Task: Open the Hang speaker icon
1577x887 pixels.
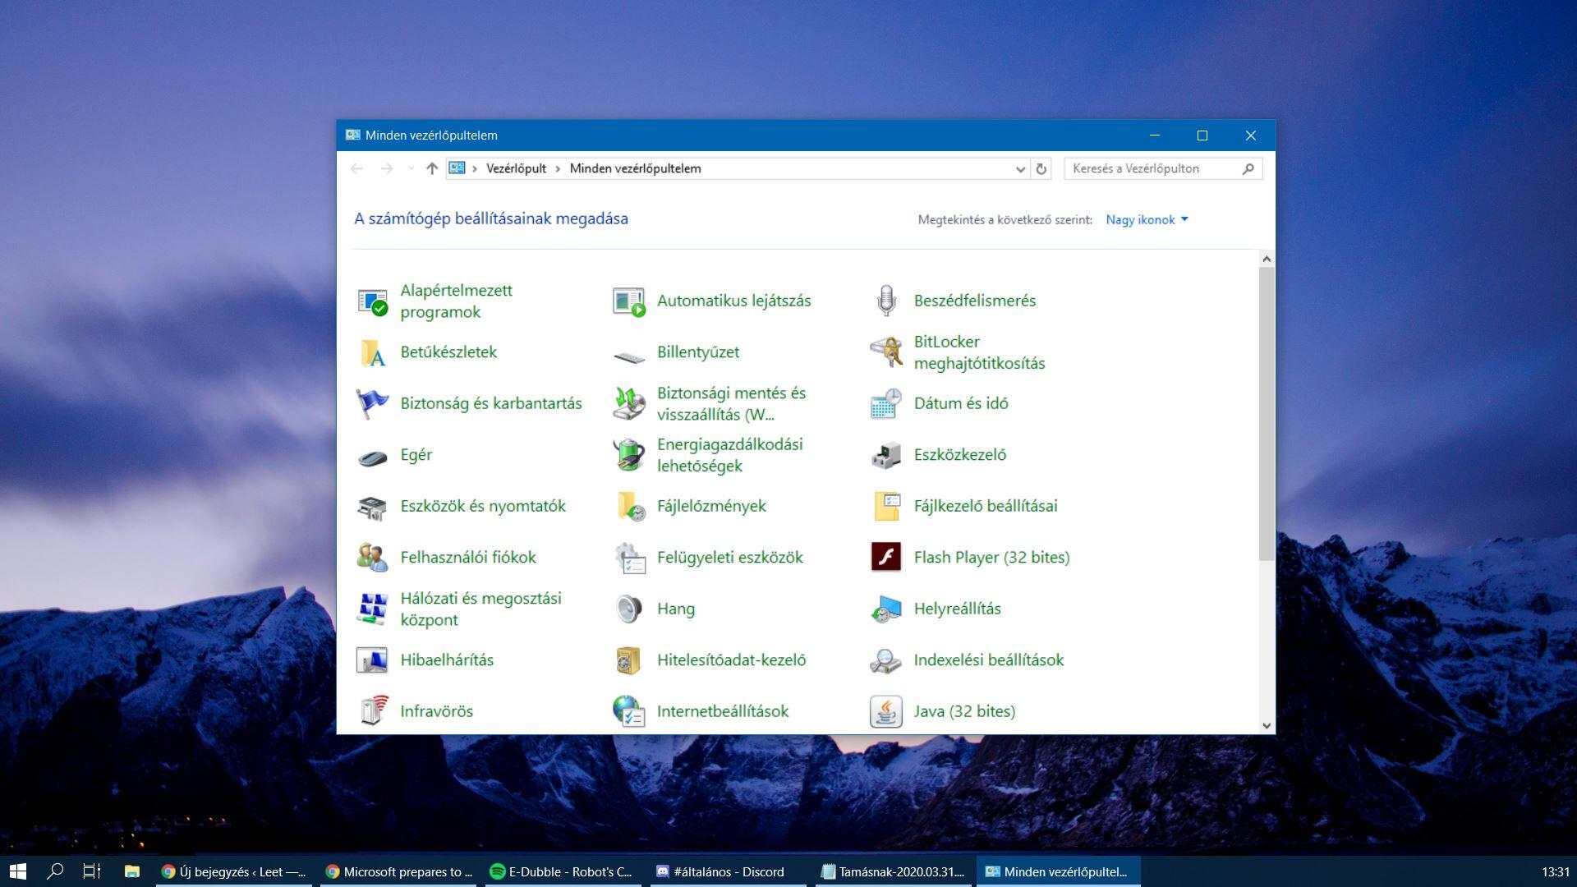Action: 629,609
